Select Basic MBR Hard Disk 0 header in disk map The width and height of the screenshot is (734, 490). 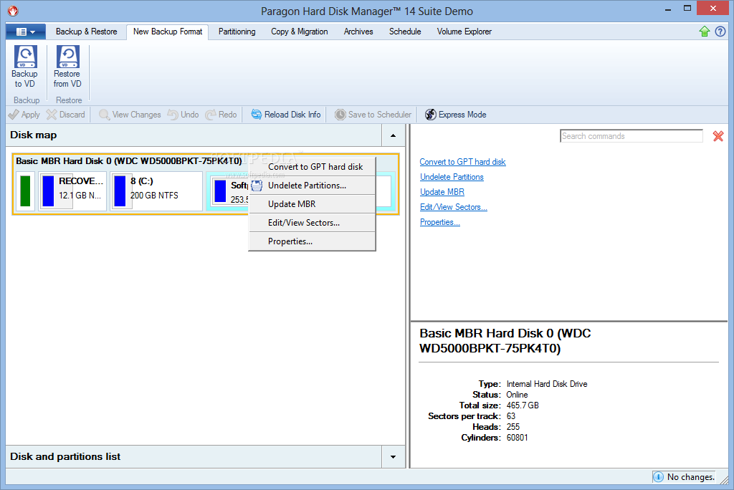tap(129, 161)
